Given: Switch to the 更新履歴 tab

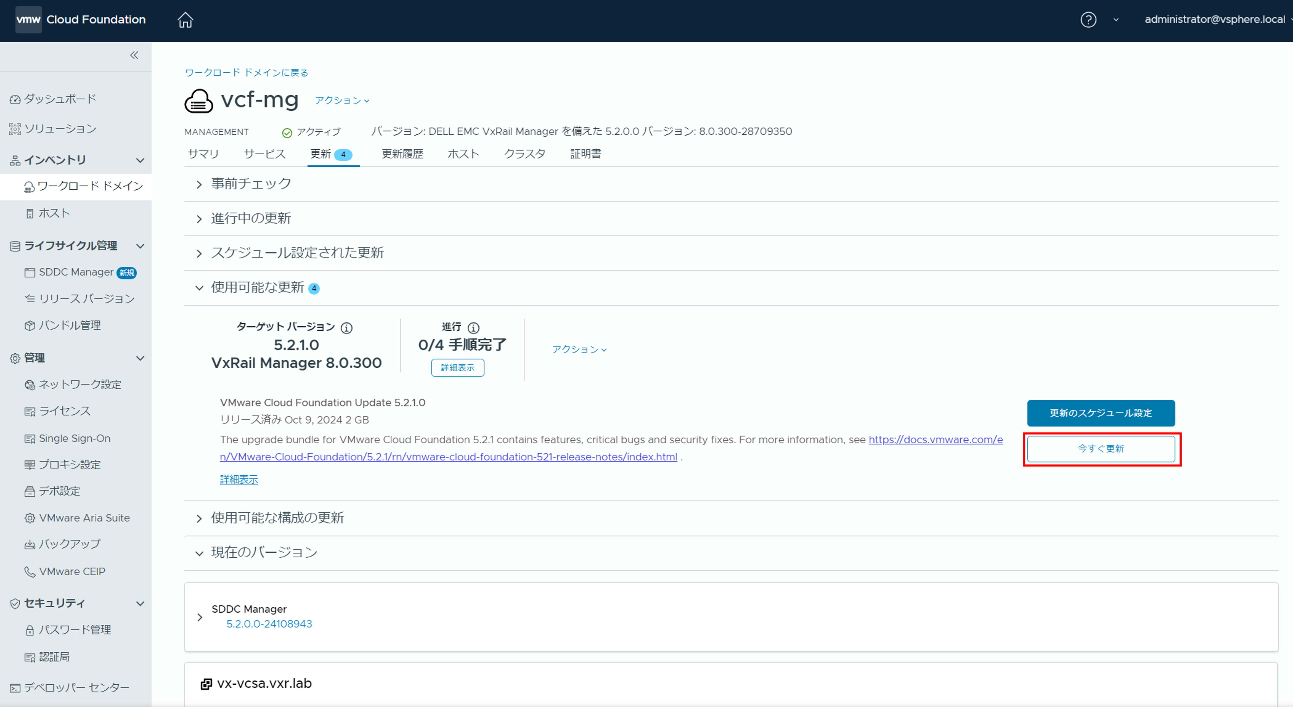Looking at the screenshot, I should pyautogui.click(x=403, y=154).
